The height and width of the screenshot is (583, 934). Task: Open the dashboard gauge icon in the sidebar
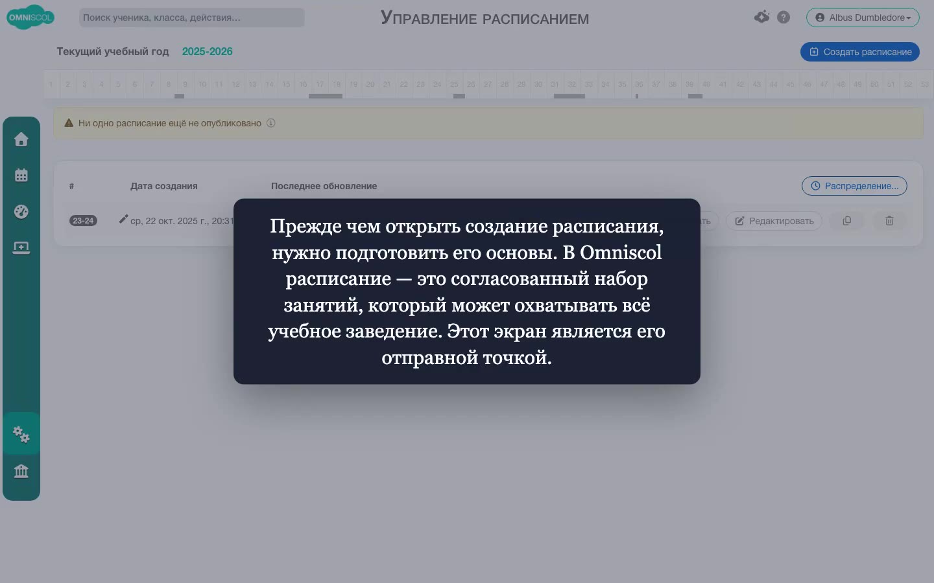[21, 212]
